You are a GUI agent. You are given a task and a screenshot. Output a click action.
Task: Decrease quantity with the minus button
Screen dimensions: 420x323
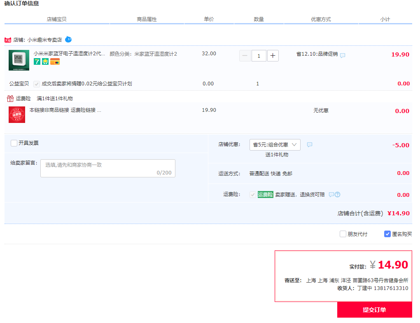[x=245, y=56]
